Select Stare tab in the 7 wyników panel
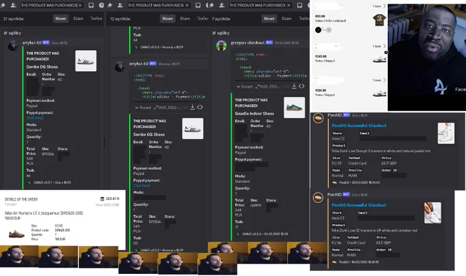 (286, 18)
